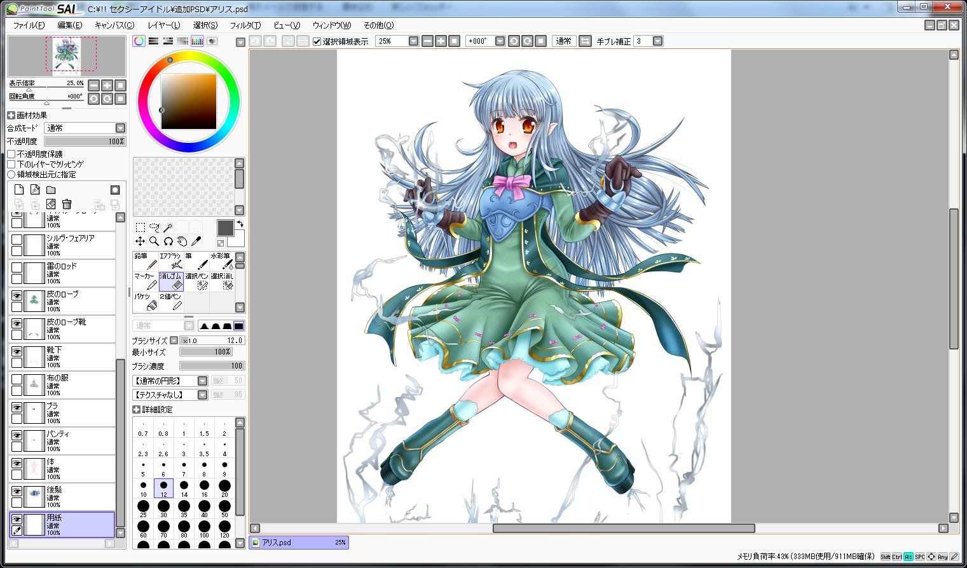Open the 合成モード blend mode dropdown
This screenshot has height=568, width=967.
(120, 128)
